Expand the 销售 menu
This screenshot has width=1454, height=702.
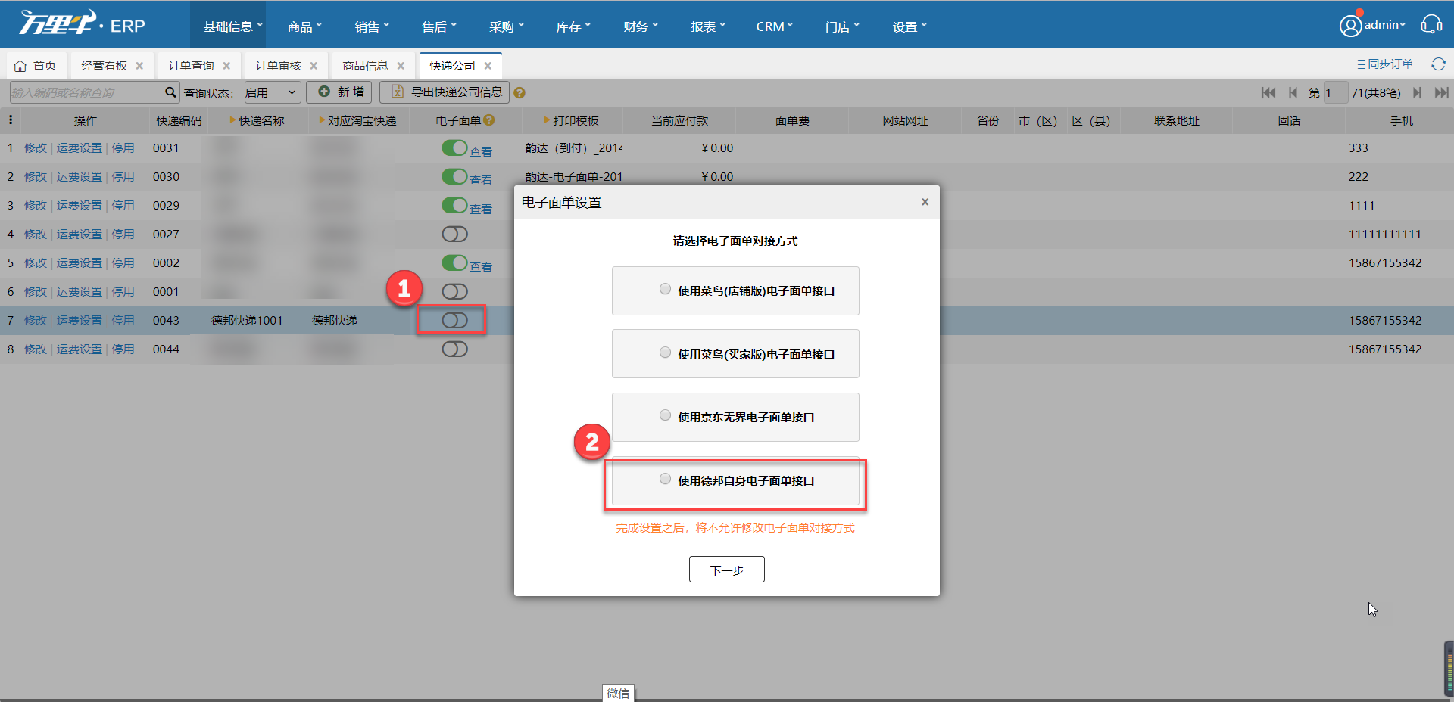tap(371, 26)
